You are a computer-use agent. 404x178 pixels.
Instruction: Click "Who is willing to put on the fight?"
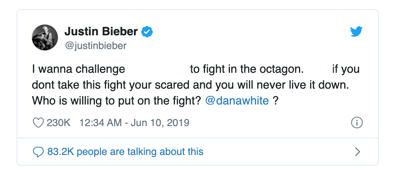(116, 101)
